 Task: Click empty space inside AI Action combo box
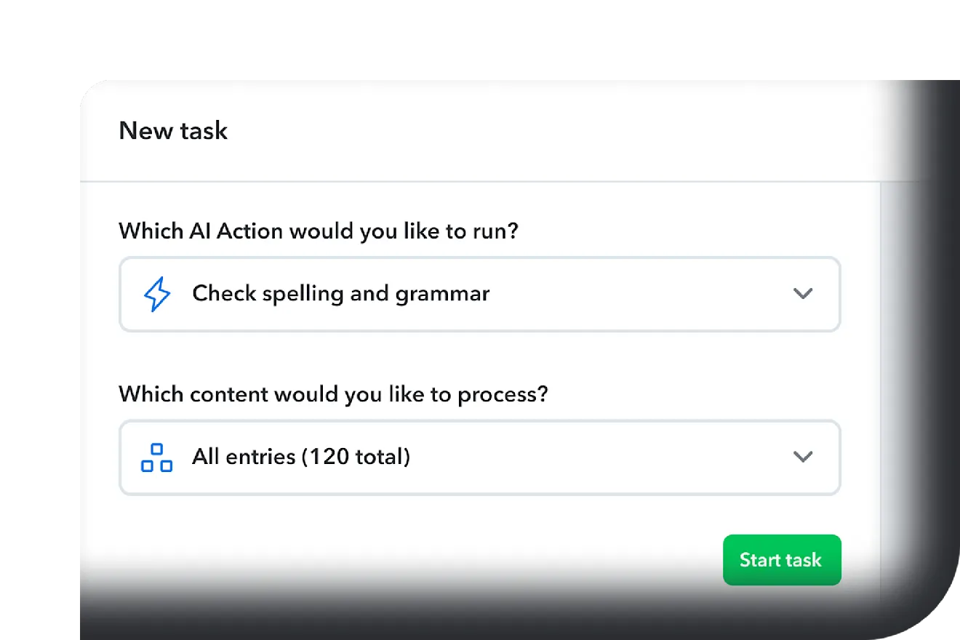pos(640,294)
